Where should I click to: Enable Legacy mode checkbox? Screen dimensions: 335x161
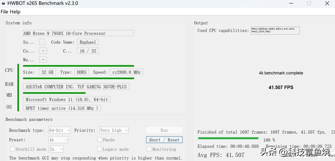100,149
